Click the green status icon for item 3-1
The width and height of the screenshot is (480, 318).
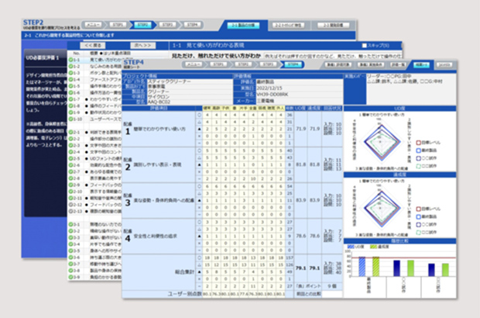click(70, 224)
